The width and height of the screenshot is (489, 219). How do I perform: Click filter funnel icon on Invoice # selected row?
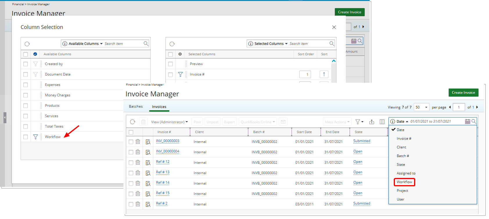coord(180,74)
